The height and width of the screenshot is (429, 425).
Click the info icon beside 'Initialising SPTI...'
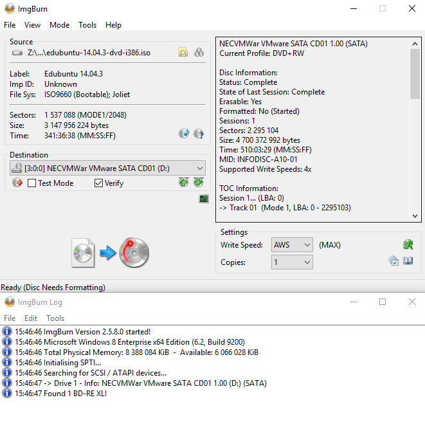7,362
